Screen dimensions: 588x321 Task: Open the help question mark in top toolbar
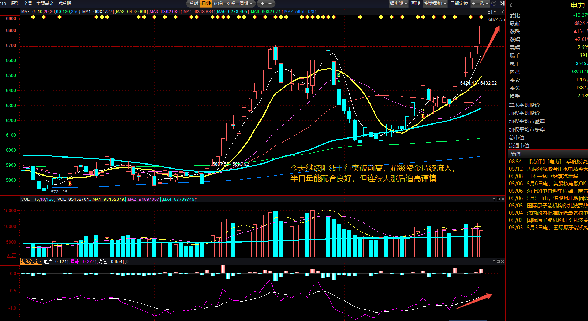coord(494,4)
